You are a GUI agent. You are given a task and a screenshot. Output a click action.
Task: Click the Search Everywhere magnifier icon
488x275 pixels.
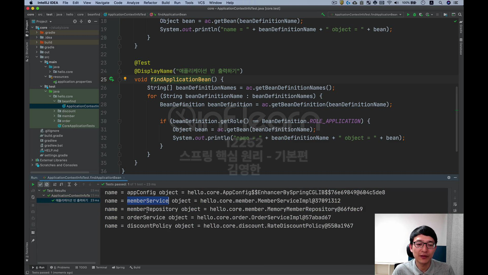click(x=460, y=15)
